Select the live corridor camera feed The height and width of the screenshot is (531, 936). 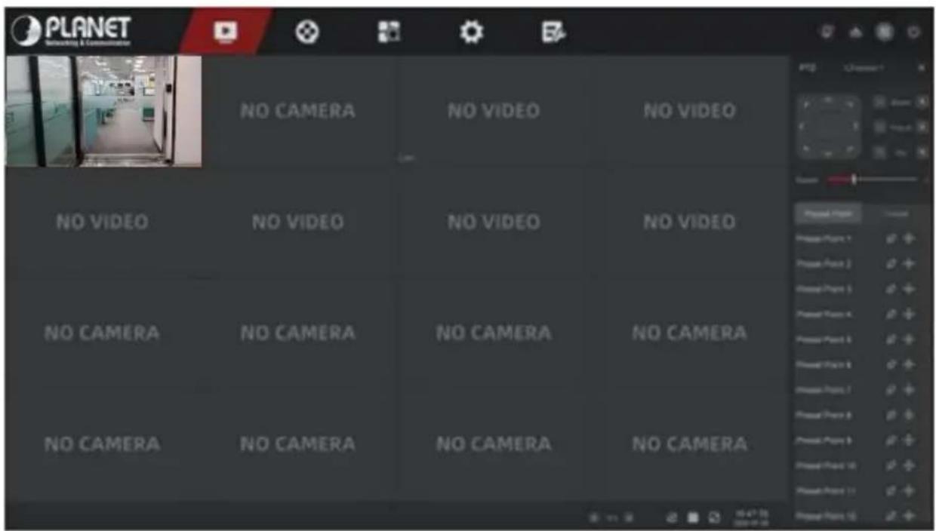coord(103,111)
